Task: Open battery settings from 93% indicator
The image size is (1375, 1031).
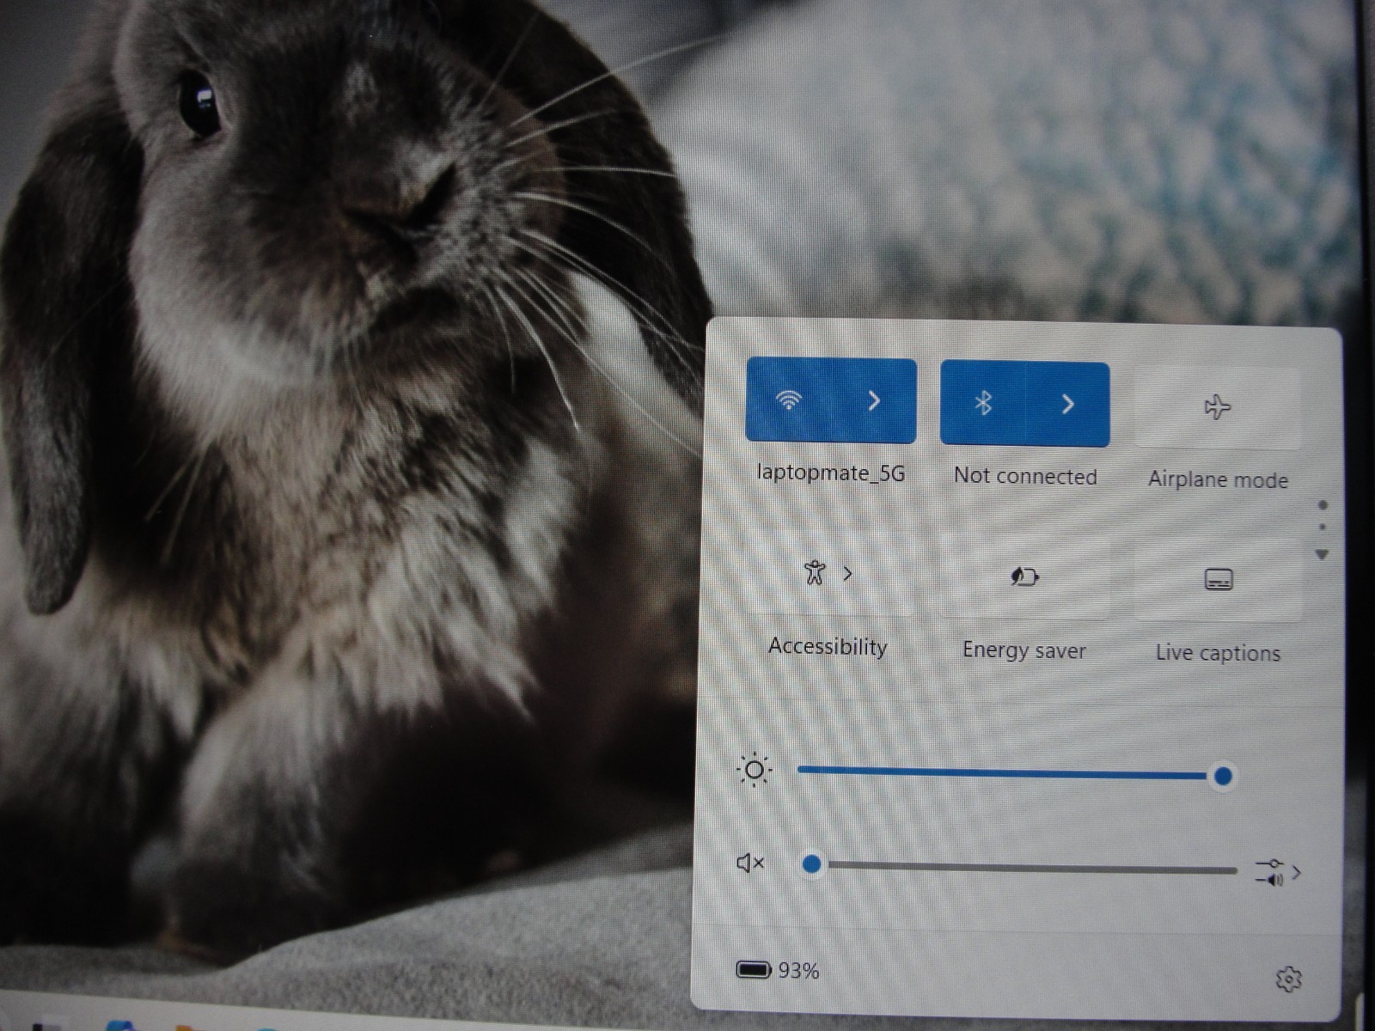Action: pos(778,970)
